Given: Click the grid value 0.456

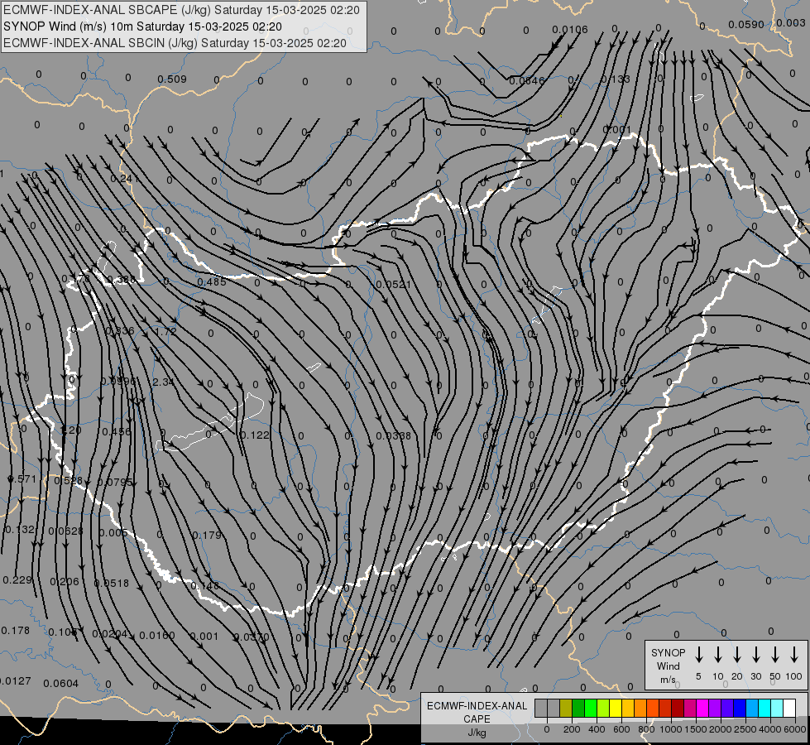Looking at the screenshot, I should (x=116, y=432).
